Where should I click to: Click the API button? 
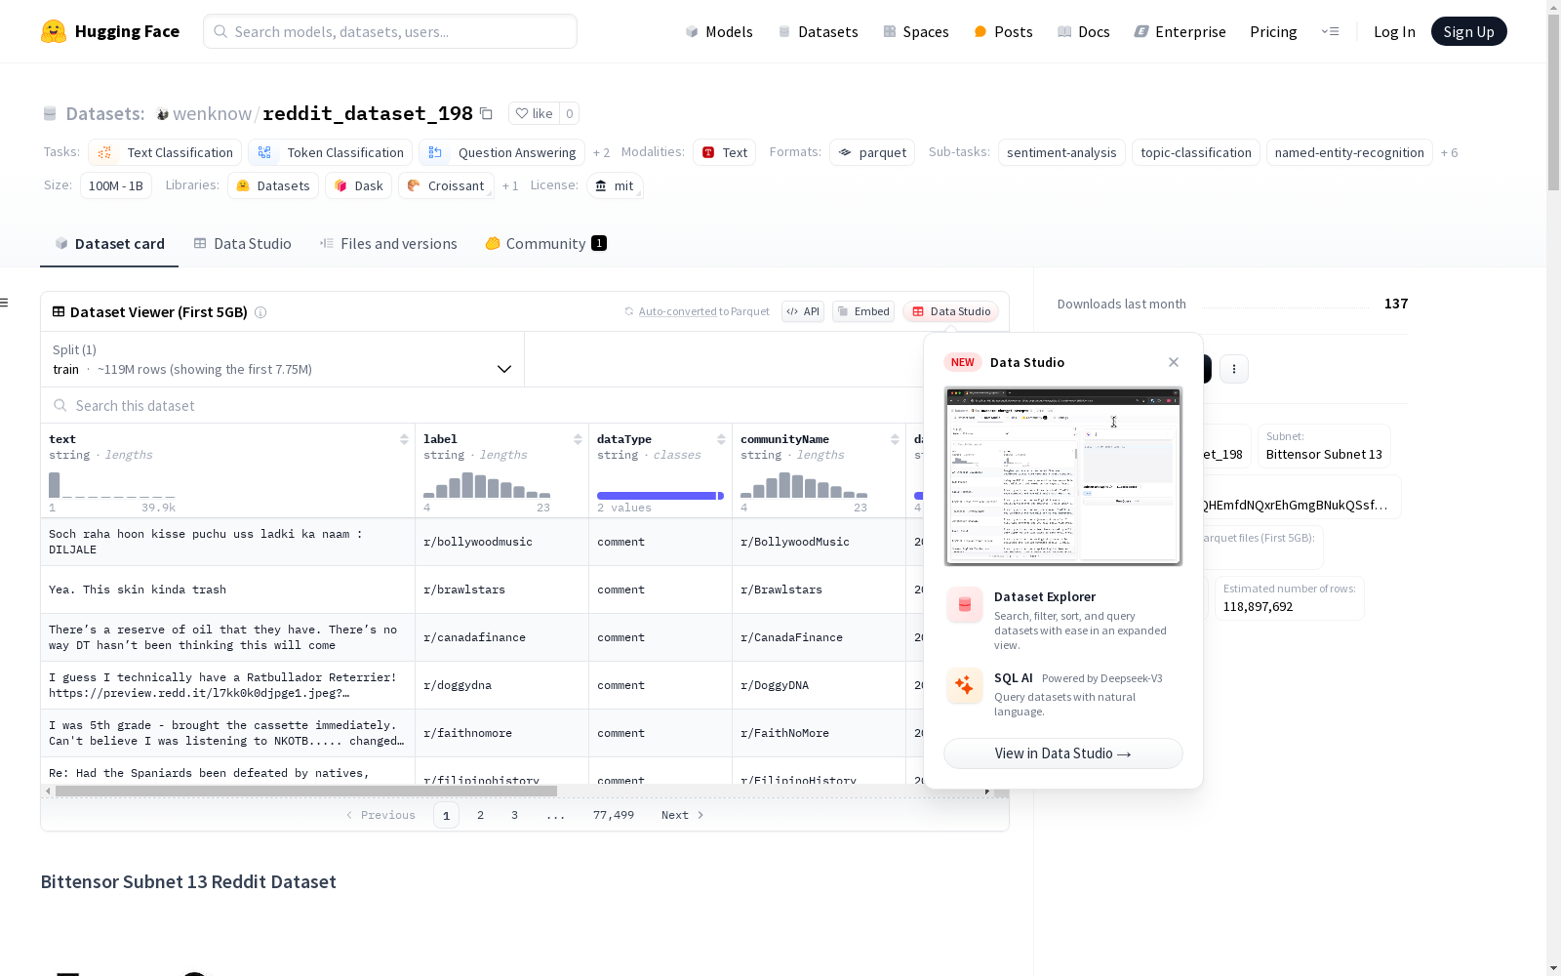[803, 311]
